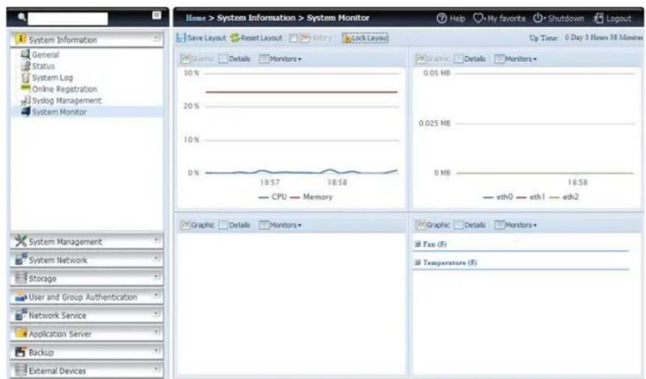This screenshot has height=379, width=646.
Task: Click the Online Registration icon
Action: click(26, 88)
